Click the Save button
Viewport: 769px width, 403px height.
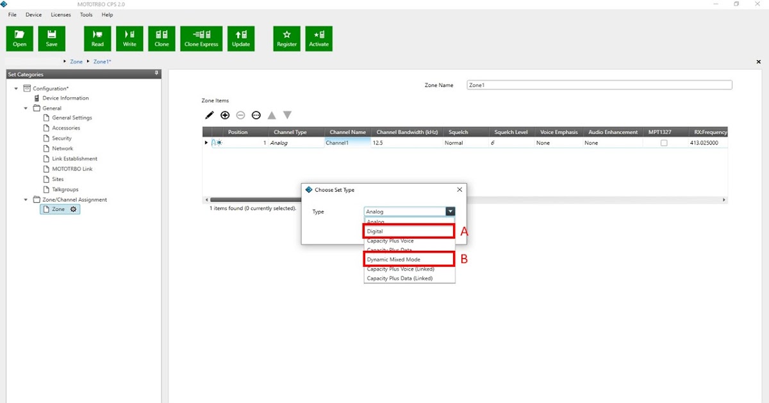click(51, 38)
